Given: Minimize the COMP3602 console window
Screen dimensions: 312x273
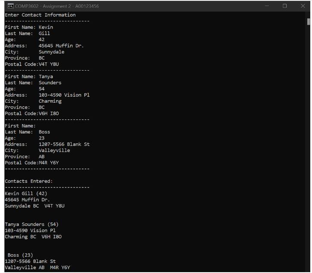Looking at the screenshot, I should (x=267, y=6).
